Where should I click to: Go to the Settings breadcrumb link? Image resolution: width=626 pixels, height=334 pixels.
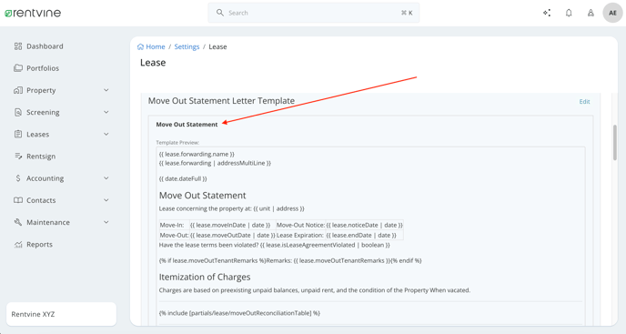[x=187, y=46]
